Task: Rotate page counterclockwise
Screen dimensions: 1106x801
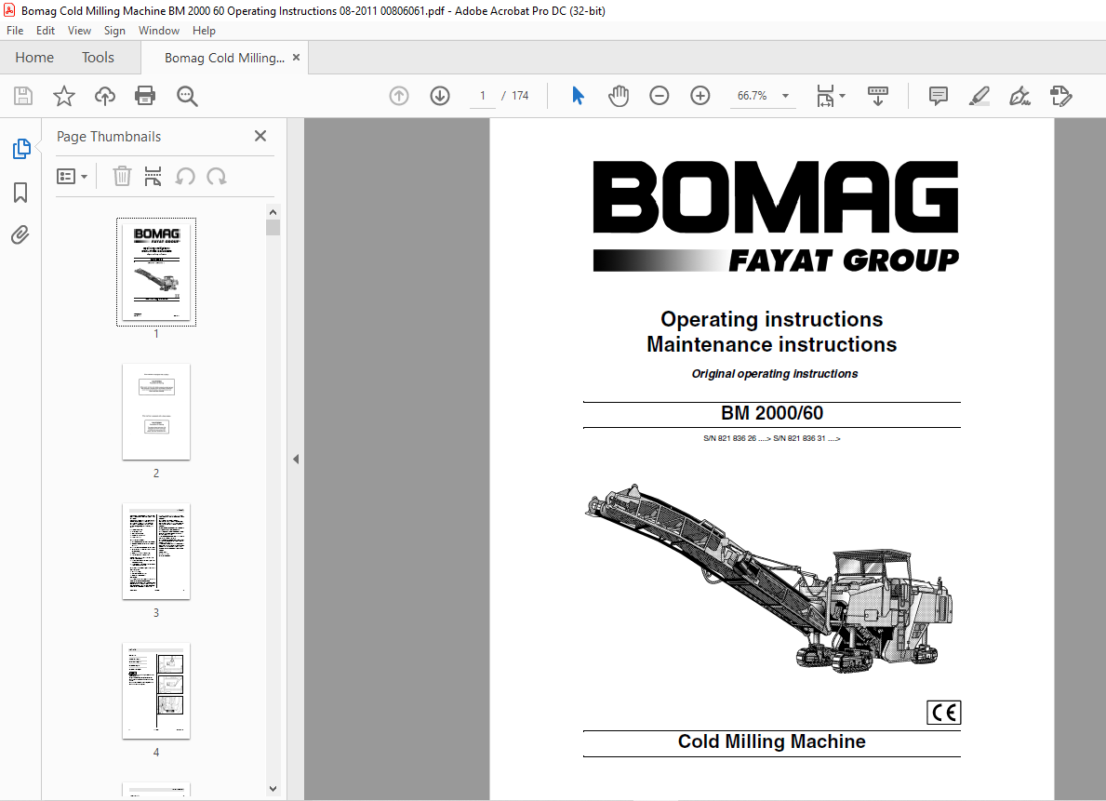Action: (185, 177)
